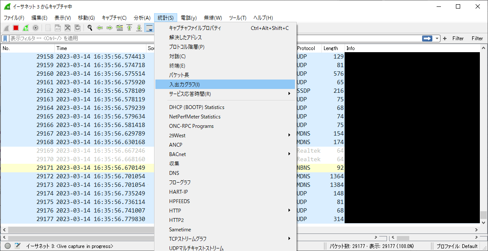Go forward to next packet arrow
The width and height of the screenshot is (488, 251).
110,28
